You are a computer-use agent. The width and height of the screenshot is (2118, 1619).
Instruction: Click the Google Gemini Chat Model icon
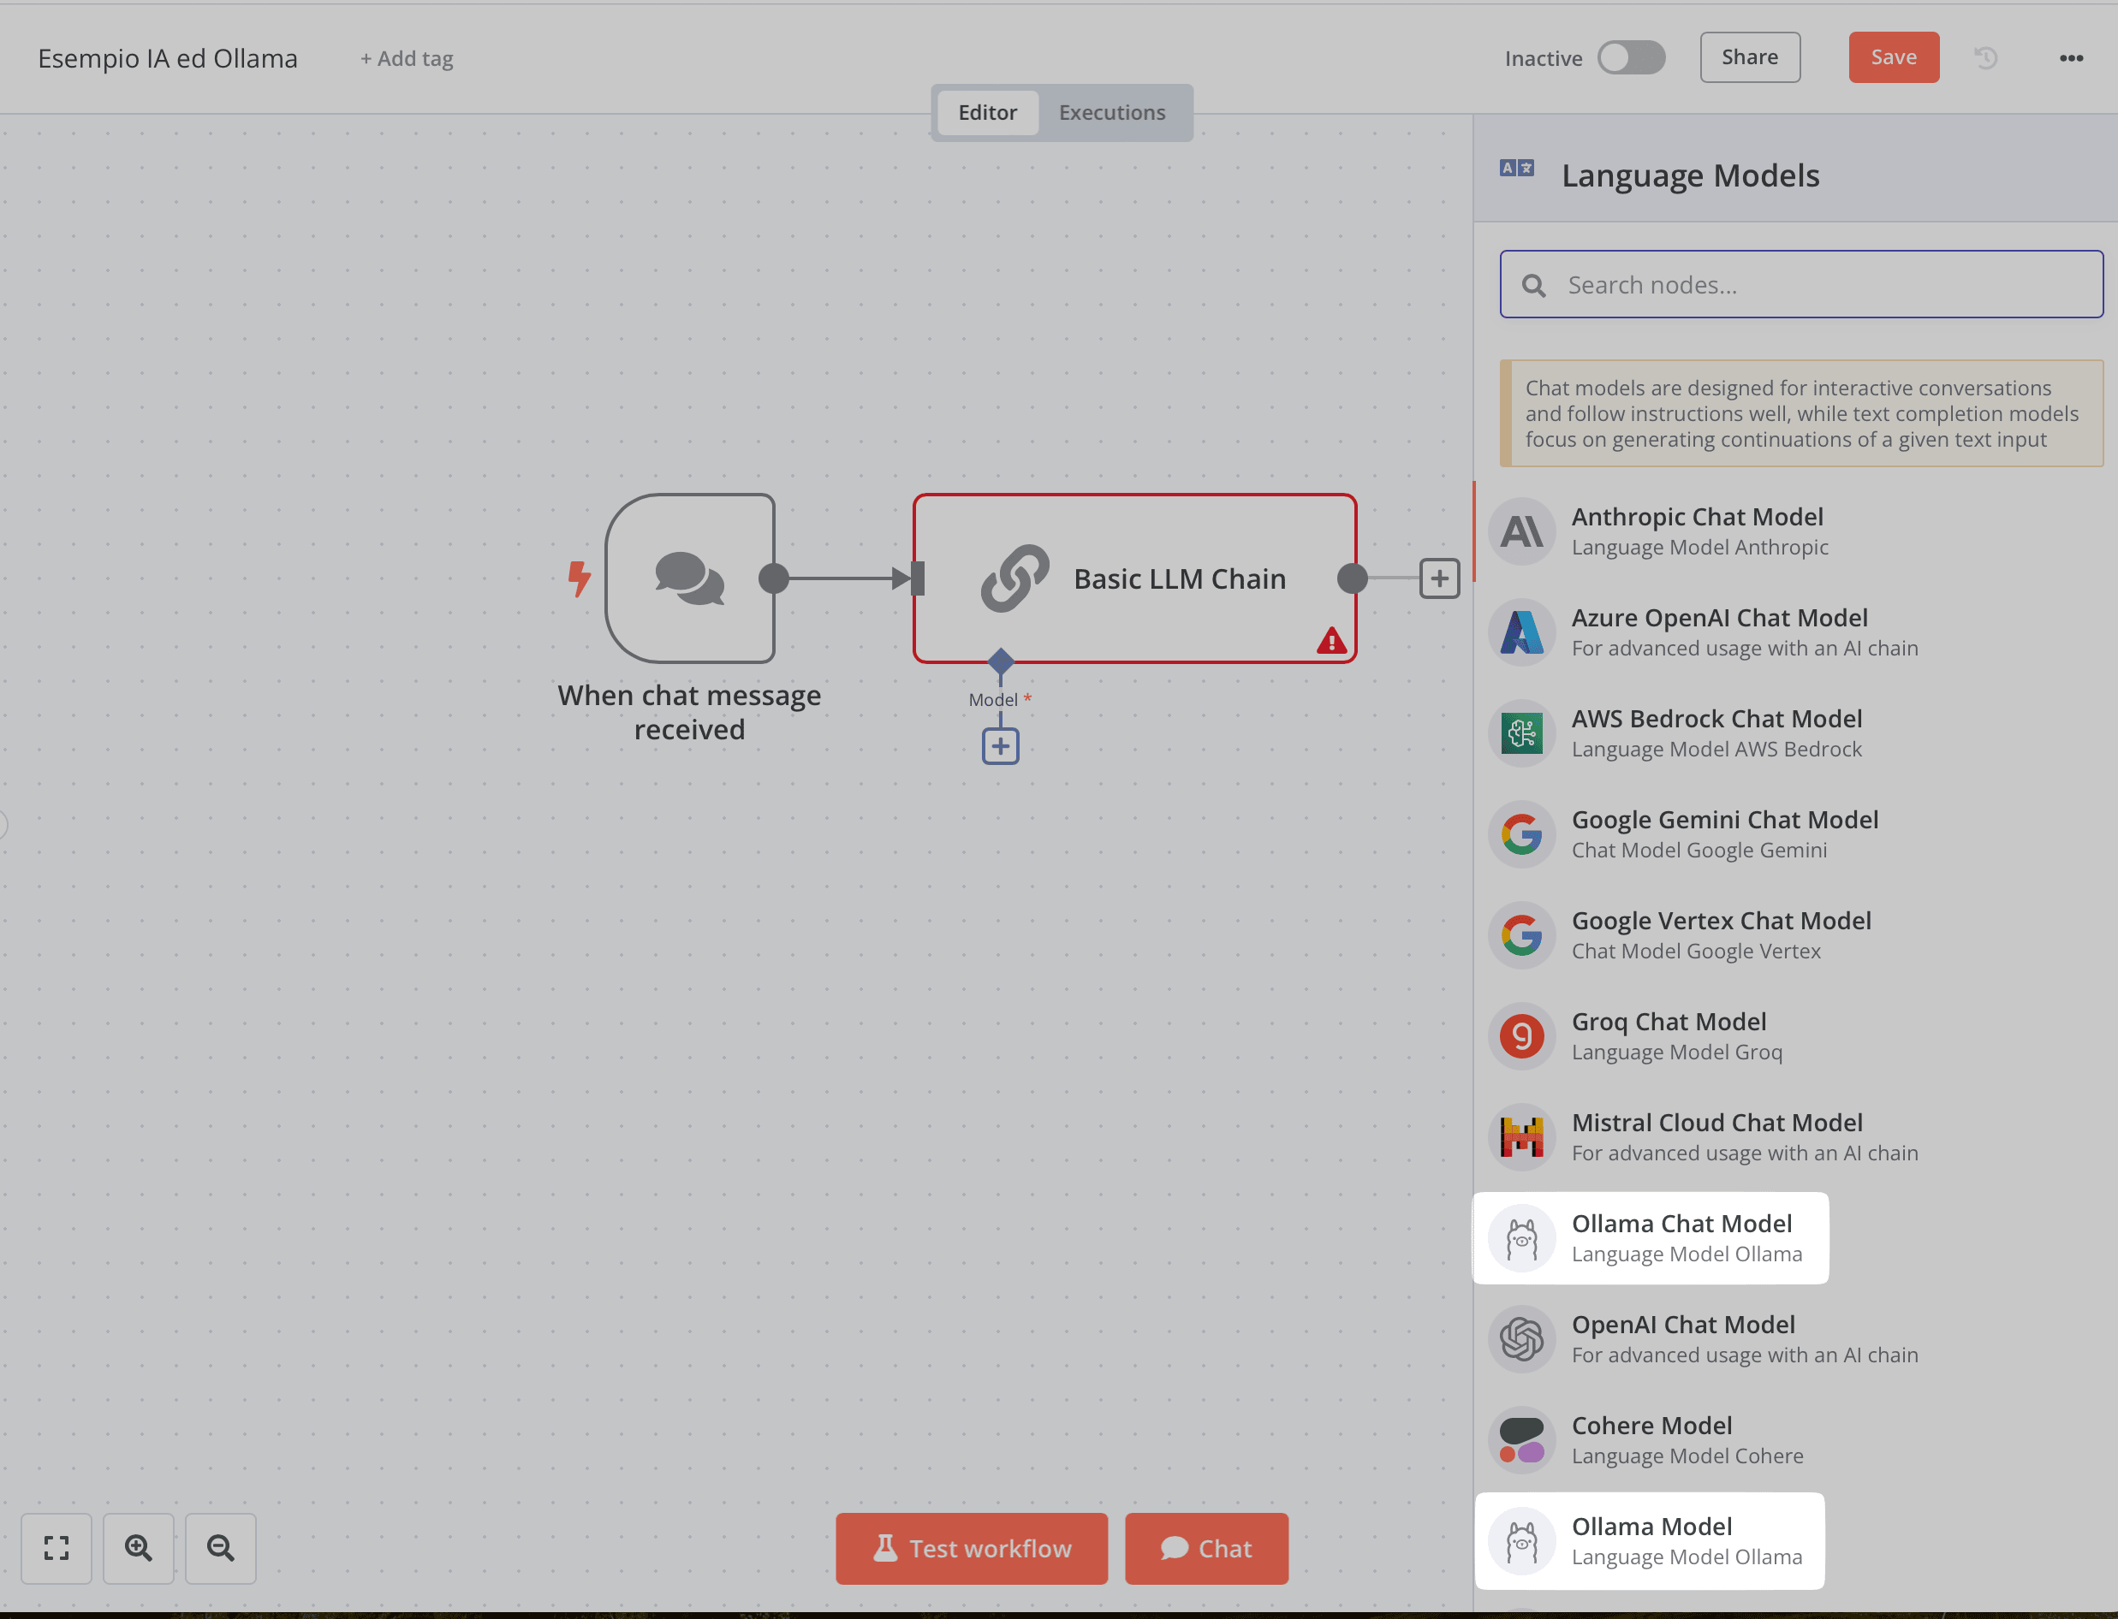pos(1521,834)
